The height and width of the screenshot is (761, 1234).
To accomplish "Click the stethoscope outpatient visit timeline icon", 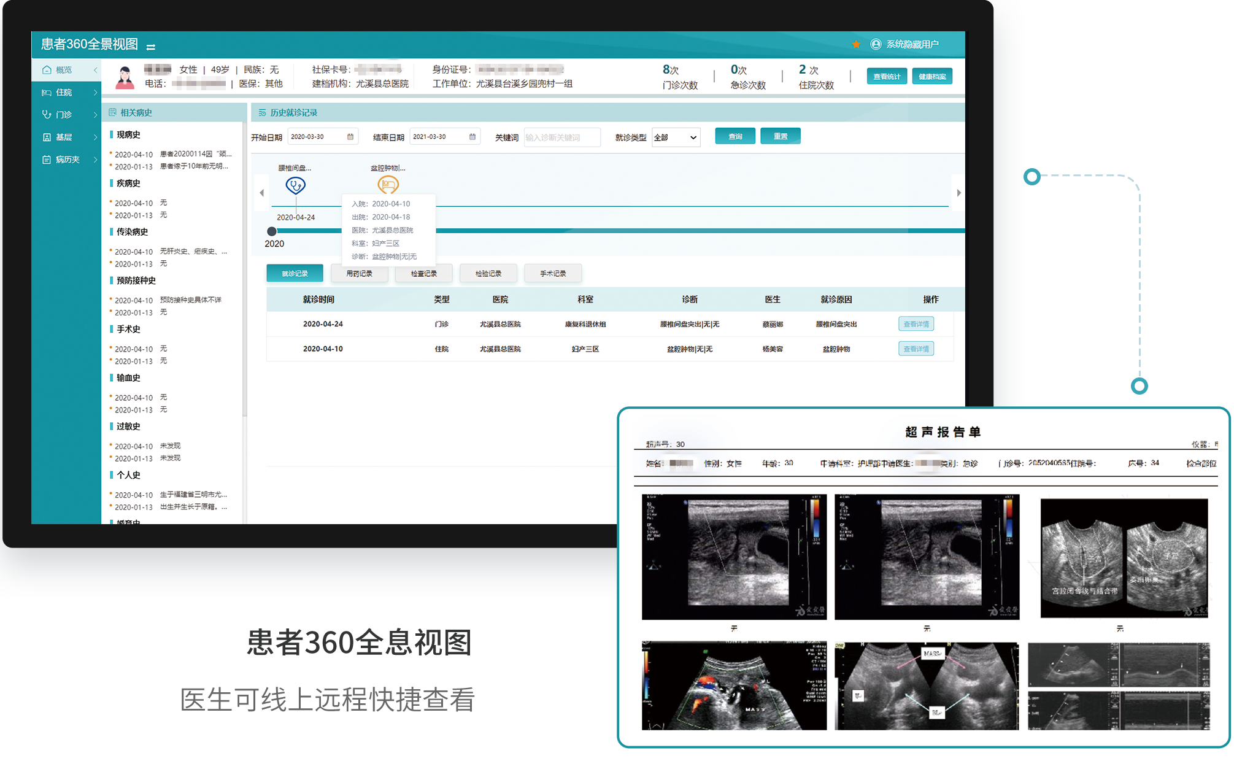I will [296, 185].
